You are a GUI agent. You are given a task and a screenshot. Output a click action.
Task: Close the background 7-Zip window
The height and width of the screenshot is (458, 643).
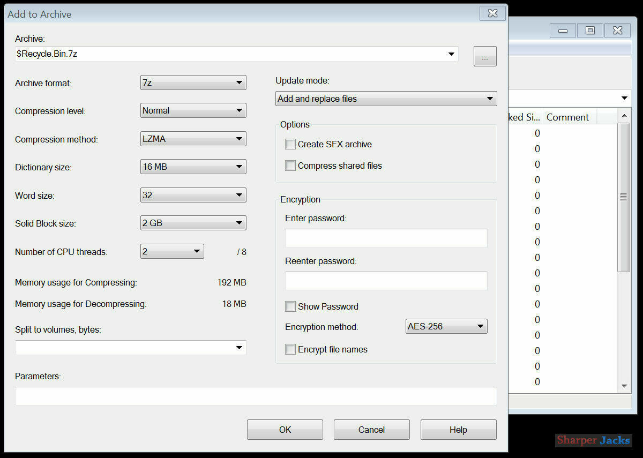coord(617,31)
